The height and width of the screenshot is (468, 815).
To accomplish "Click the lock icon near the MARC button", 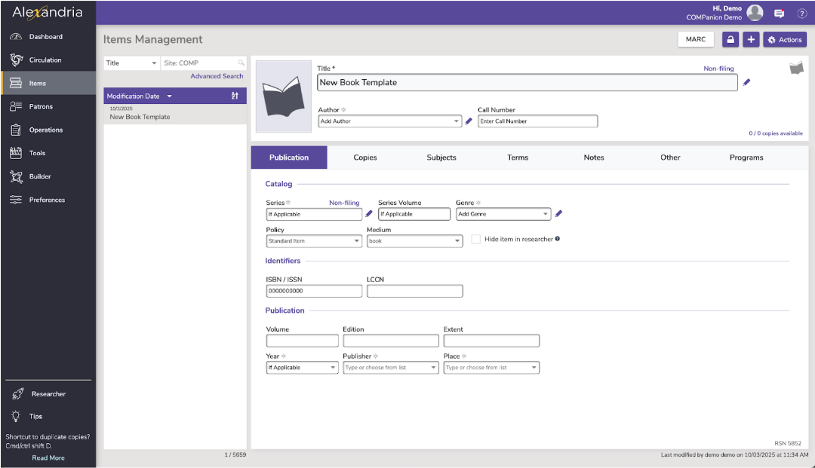I will pos(730,38).
